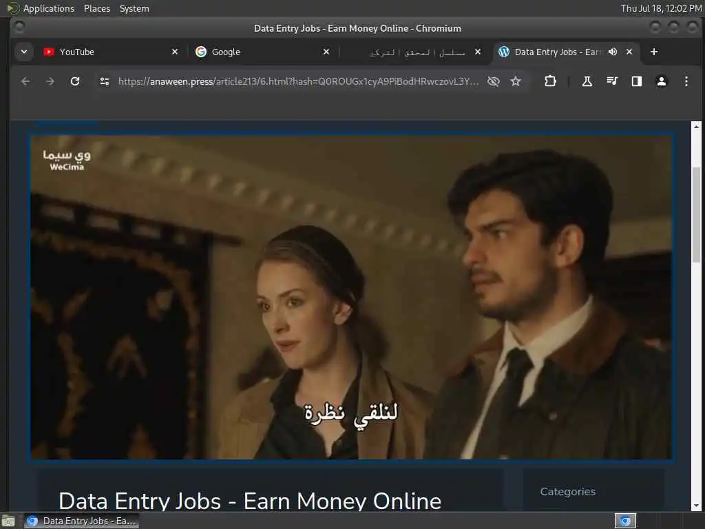Image resolution: width=705 pixels, height=529 pixels.
Task: Open the Chromium three-dot menu
Action: (686, 81)
